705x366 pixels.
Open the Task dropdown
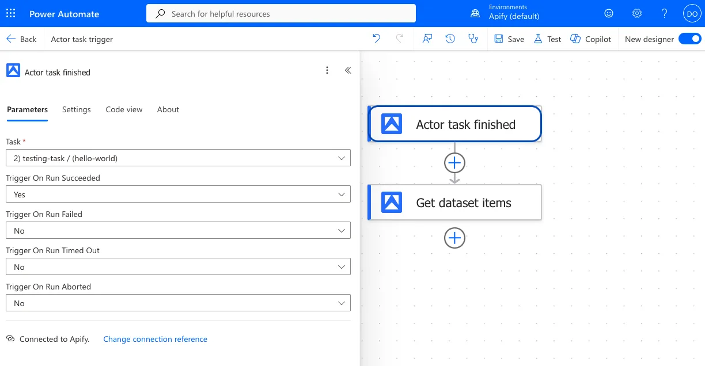pyautogui.click(x=178, y=158)
